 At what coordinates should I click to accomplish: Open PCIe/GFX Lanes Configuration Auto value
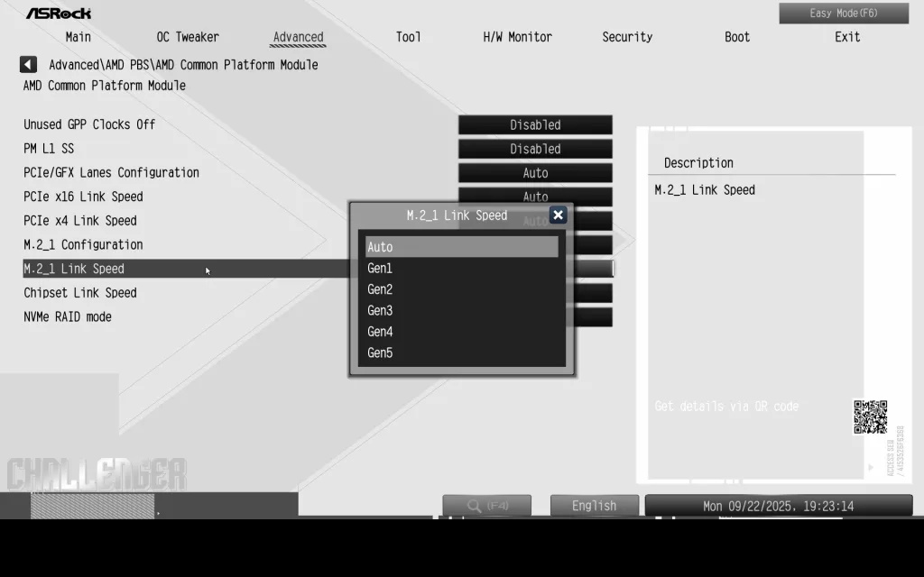(x=535, y=173)
